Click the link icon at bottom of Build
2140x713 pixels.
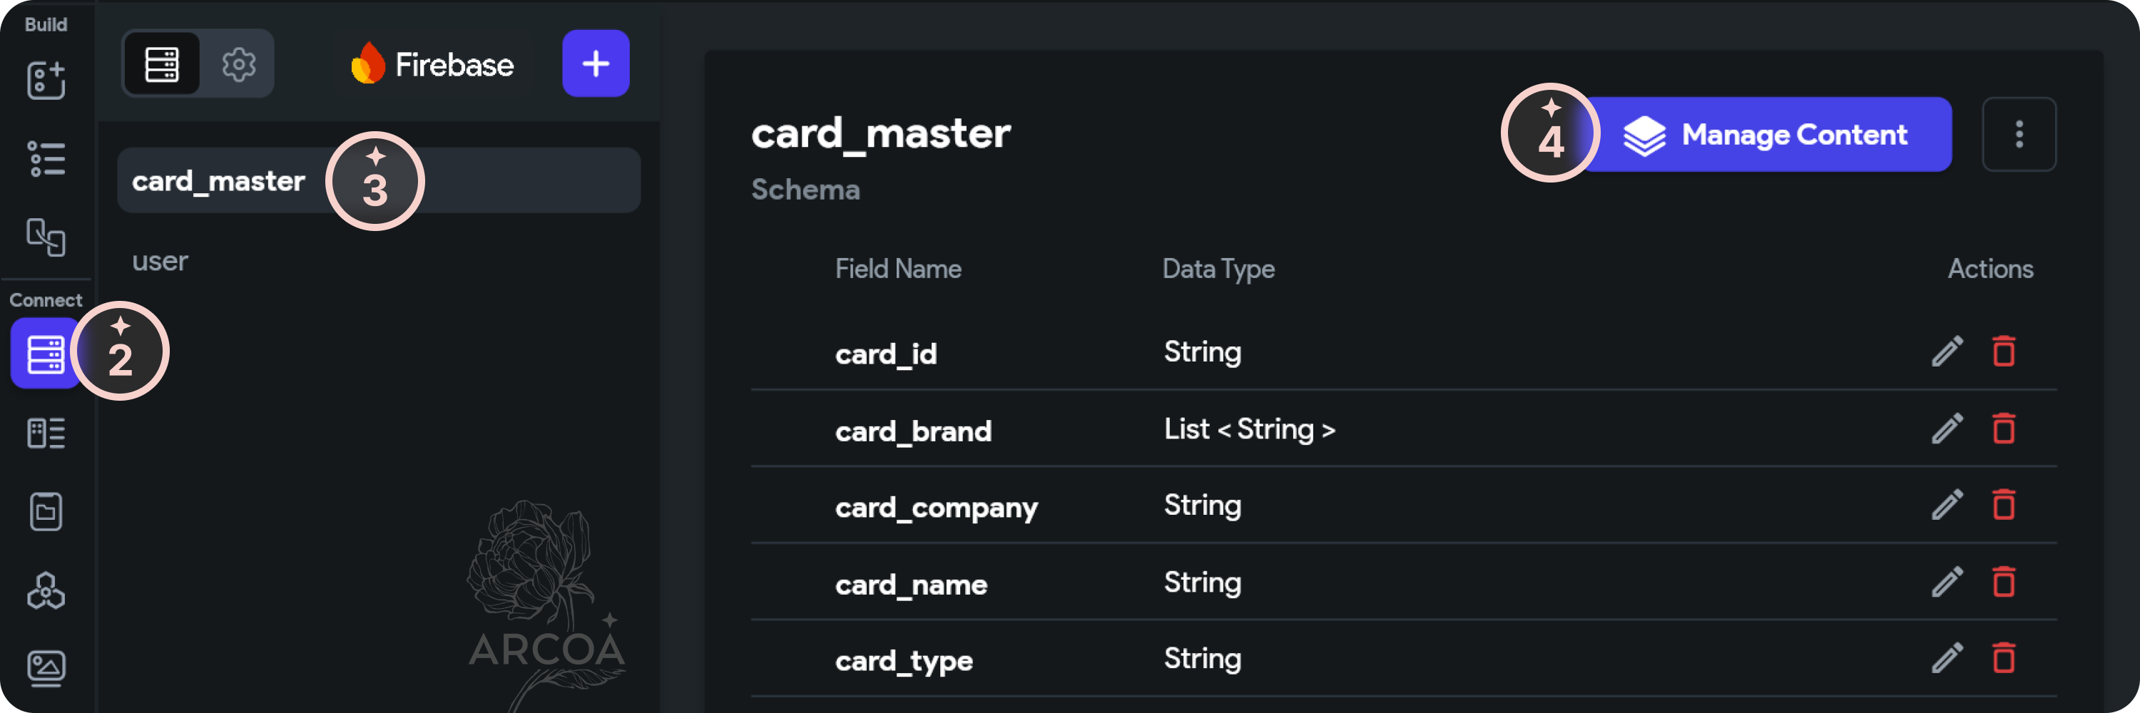click(x=47, y=238)
